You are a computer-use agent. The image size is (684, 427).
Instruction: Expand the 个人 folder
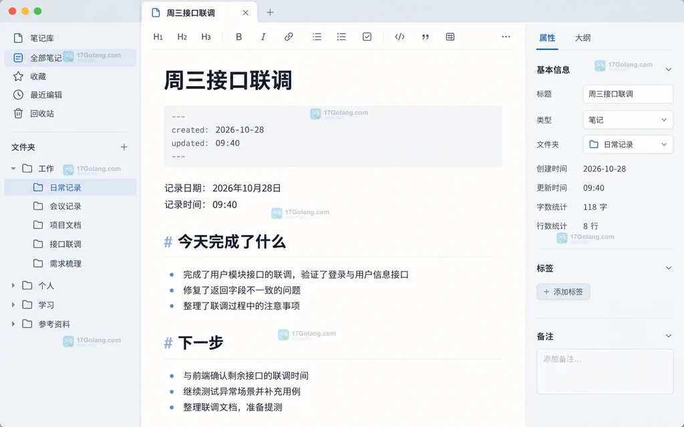pos(13,286)
